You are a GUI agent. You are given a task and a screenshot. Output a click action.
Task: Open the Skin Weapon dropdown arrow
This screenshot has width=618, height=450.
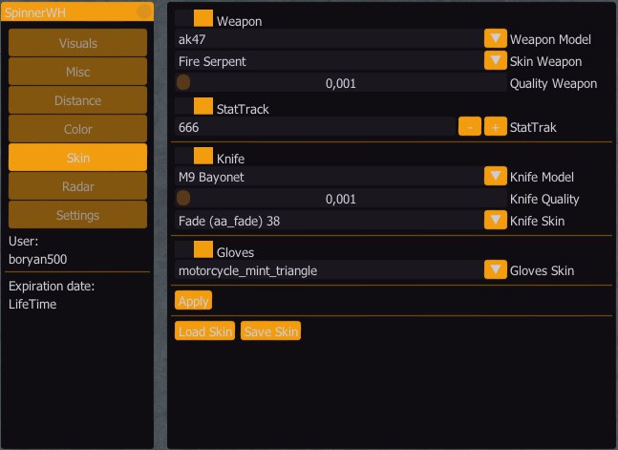[496, 61]
